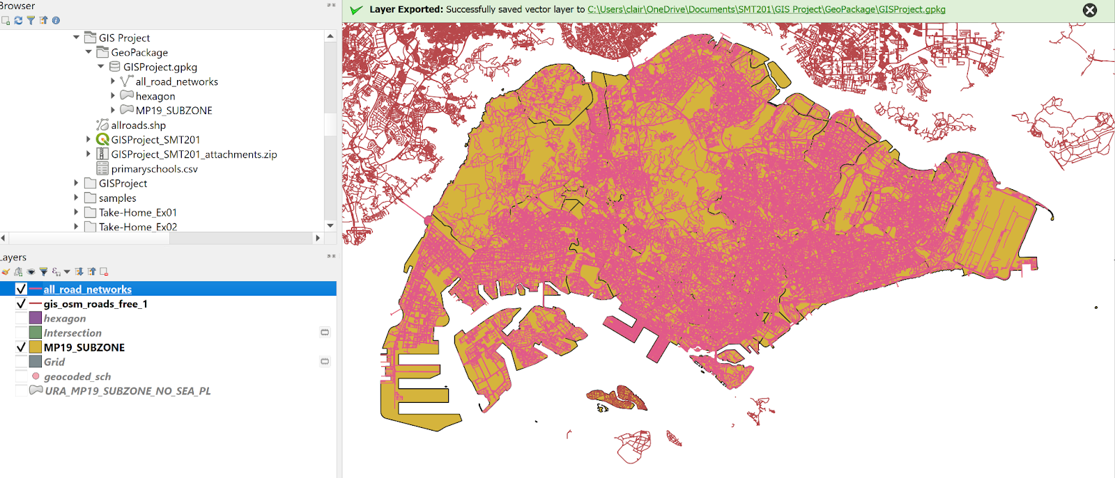Hide the MP19_SUBZONE layer
Viewport: 1115px width, 478px height.
point(21,347)
